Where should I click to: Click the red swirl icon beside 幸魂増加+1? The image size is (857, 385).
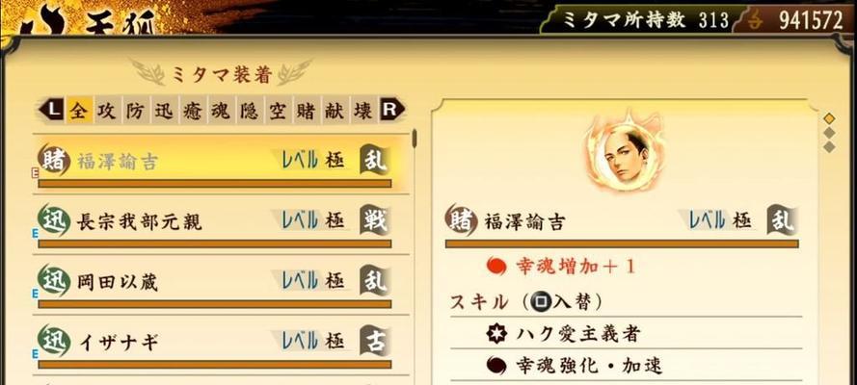tap(496, 267)
